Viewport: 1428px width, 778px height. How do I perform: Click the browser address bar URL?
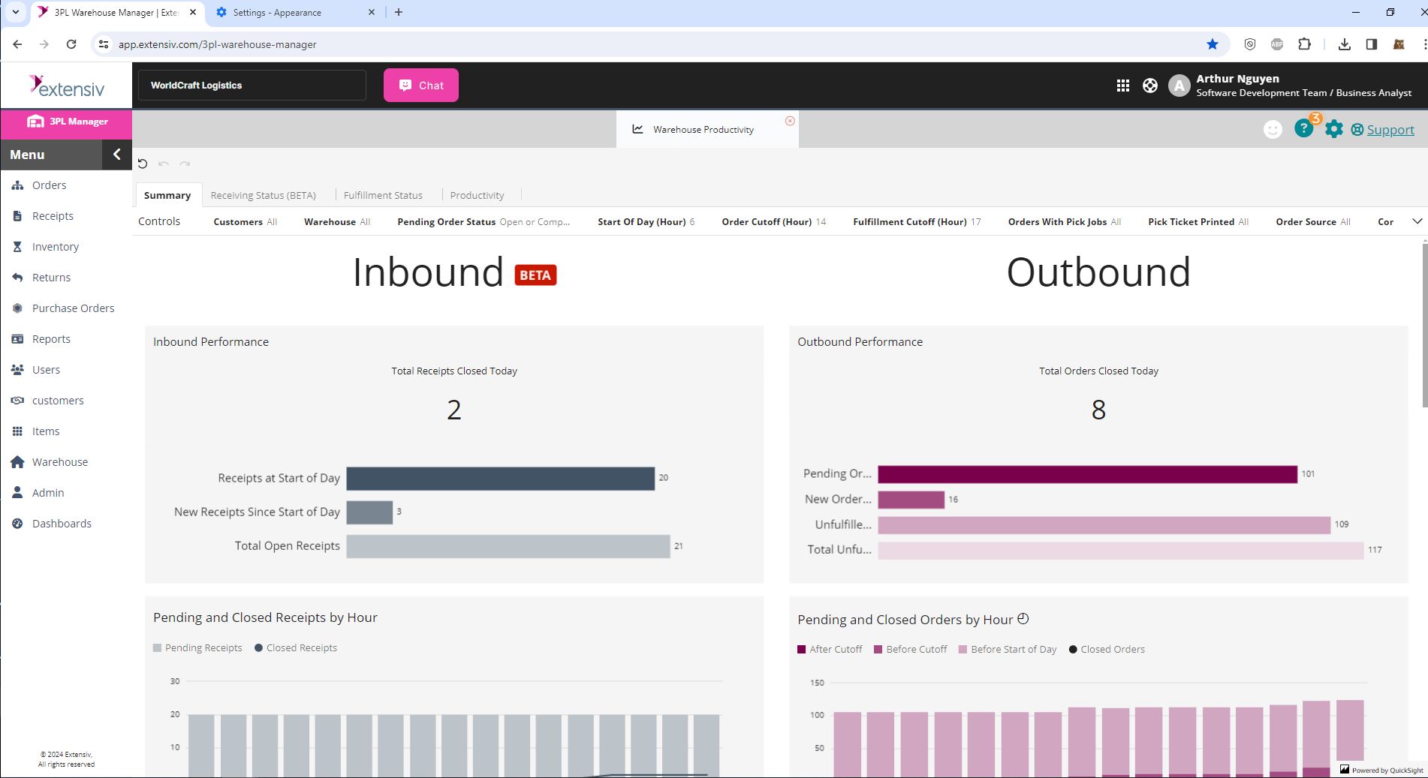217,44
